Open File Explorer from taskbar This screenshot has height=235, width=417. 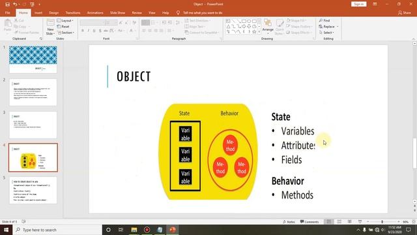click(134, 230)
